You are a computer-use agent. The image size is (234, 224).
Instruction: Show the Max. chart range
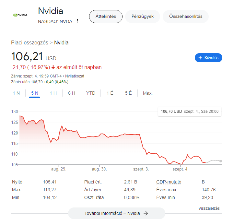pyautogui.click(x=148, y=93)
